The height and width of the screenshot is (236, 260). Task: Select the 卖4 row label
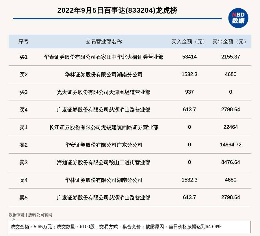coord(23,180)
